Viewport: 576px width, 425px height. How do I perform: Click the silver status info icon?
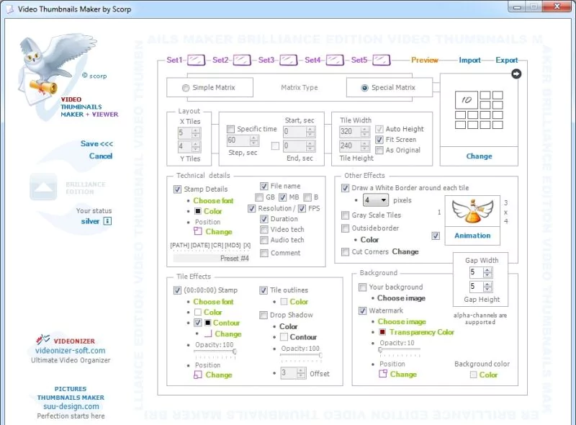click(107, 222)
